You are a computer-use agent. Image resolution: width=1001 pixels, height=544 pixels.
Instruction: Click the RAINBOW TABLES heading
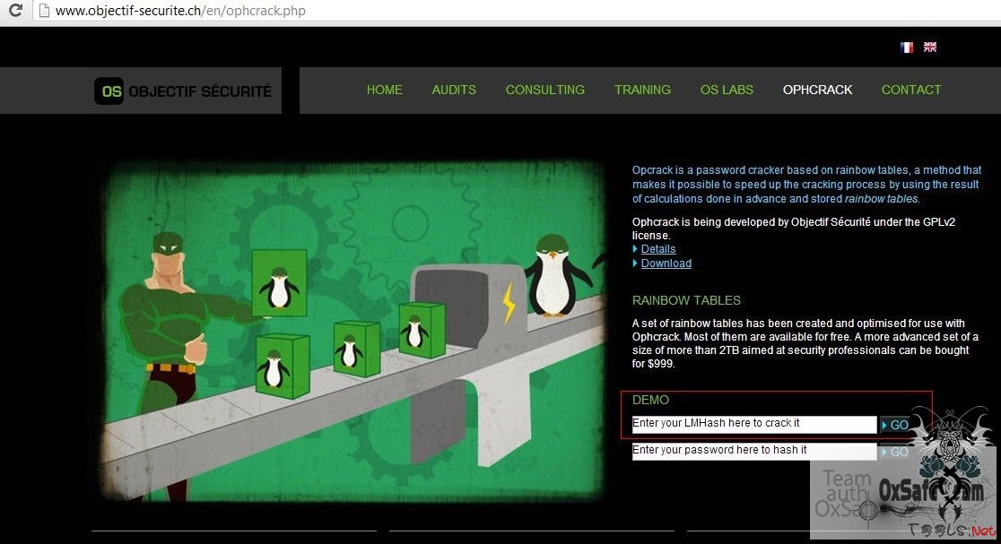click(x=686, y=300)
